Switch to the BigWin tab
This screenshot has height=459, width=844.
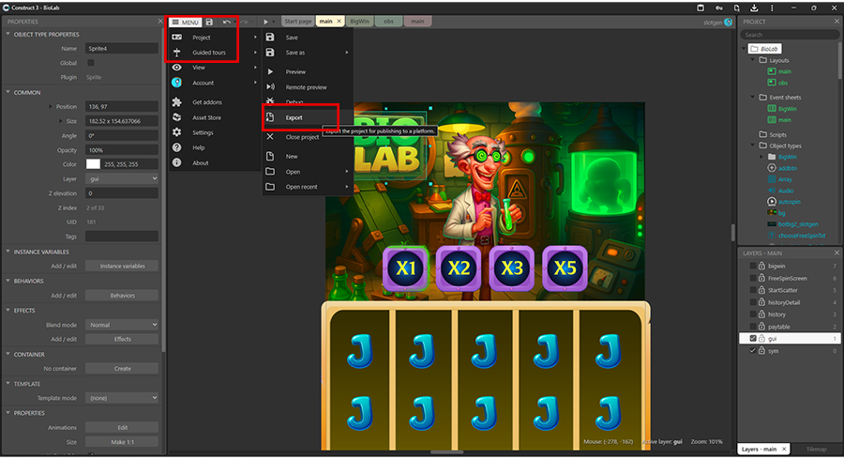click(x=358, y=21)
